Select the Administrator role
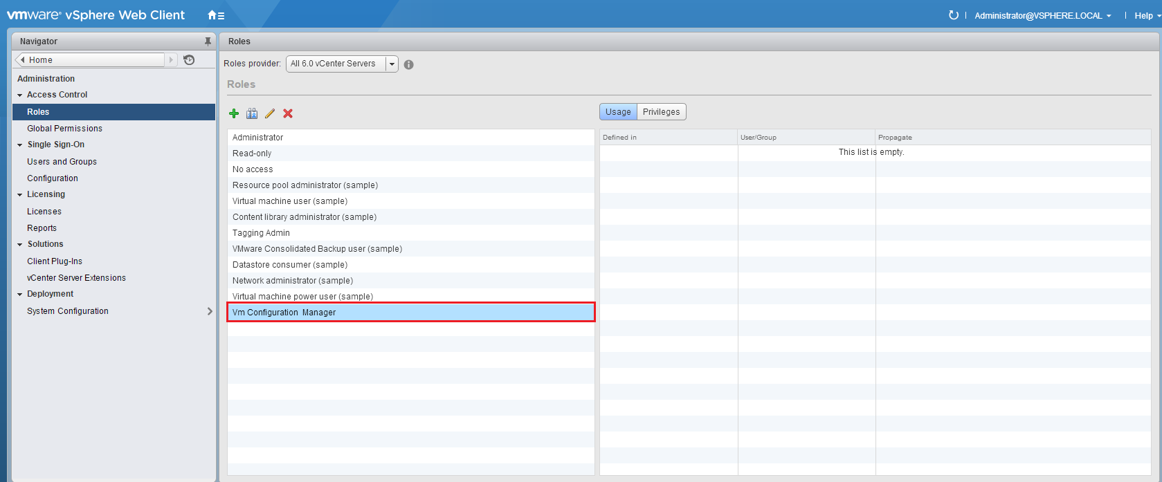Image resolution: width=1162 pixels, height=482 pixels. click(411, 138)
